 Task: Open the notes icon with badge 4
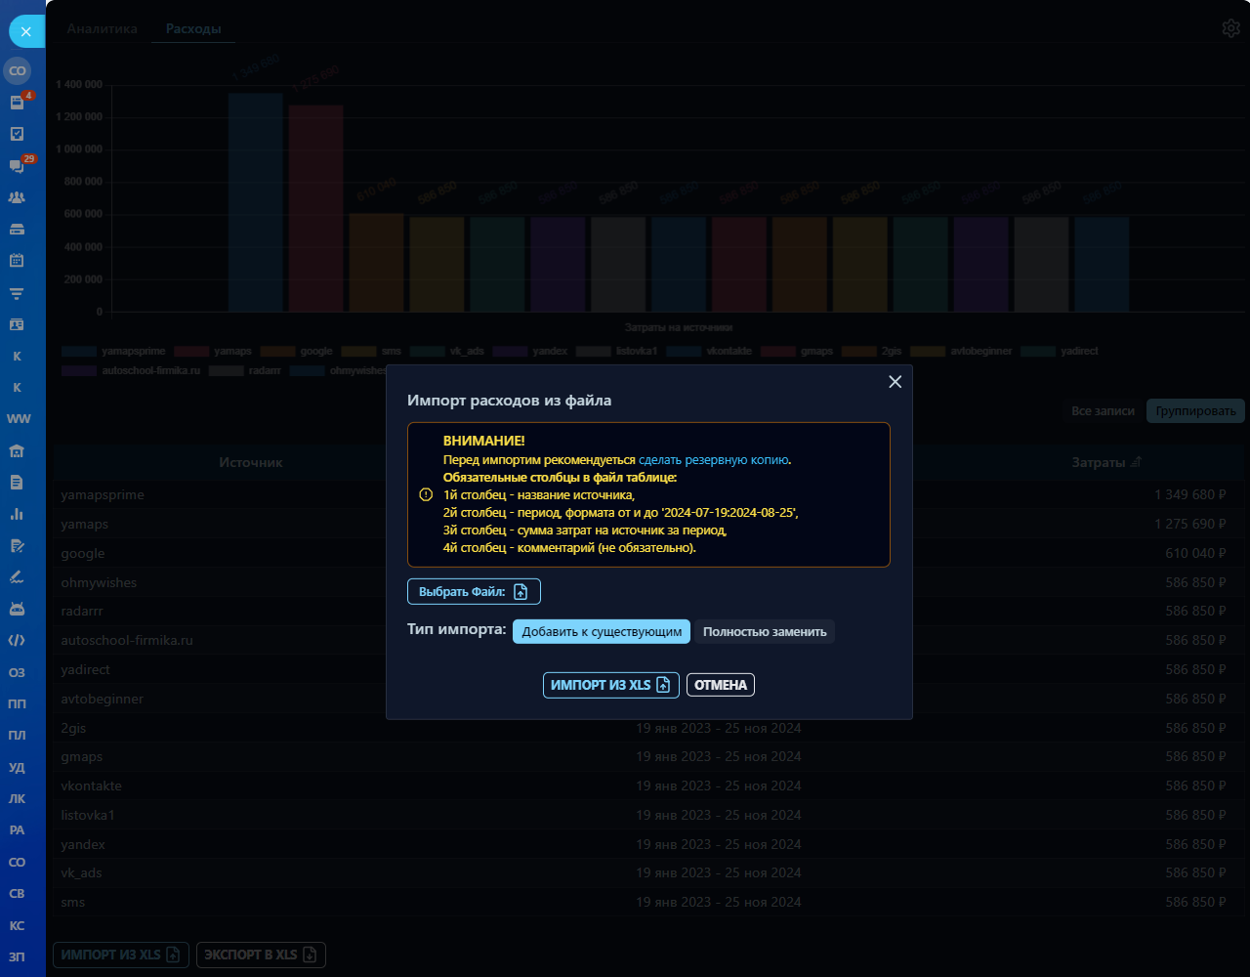pos(17,103)
